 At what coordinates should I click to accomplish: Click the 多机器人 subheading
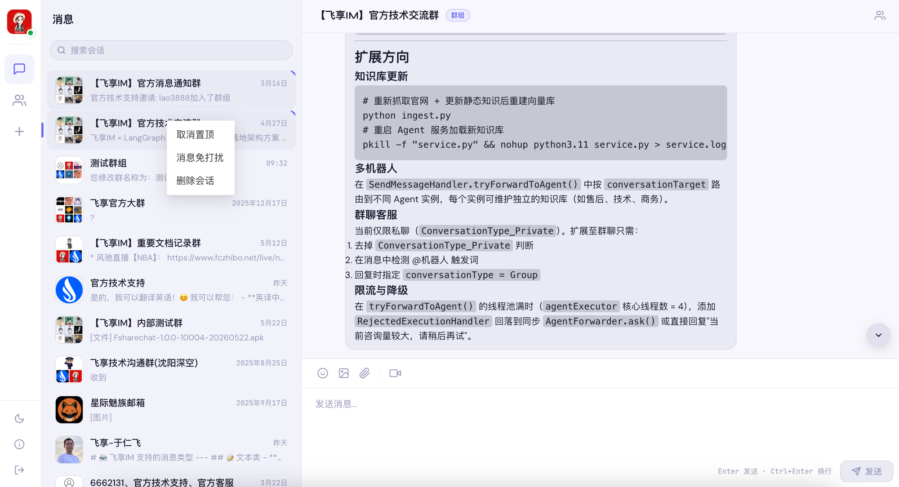coord(376,169)
